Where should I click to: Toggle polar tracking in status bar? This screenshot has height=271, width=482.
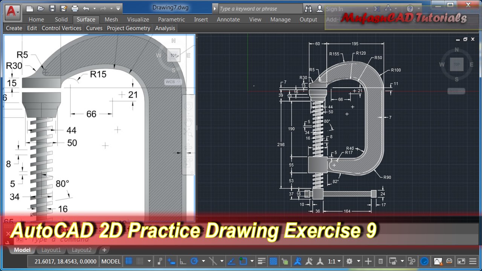(194, 261)
